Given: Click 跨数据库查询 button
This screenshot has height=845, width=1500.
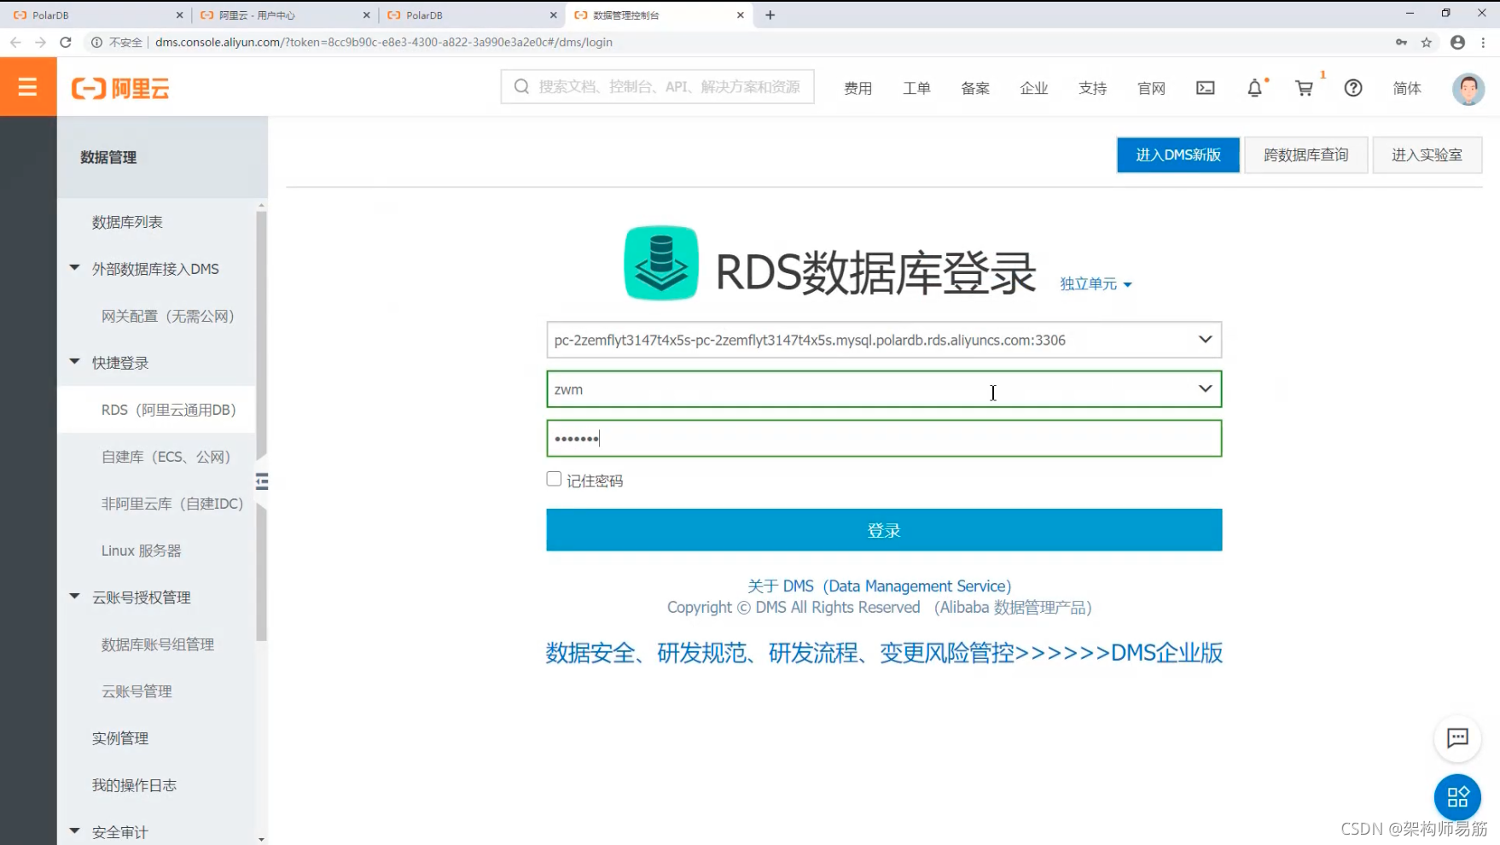Looking at the screenshot, I should [1306, 154].
